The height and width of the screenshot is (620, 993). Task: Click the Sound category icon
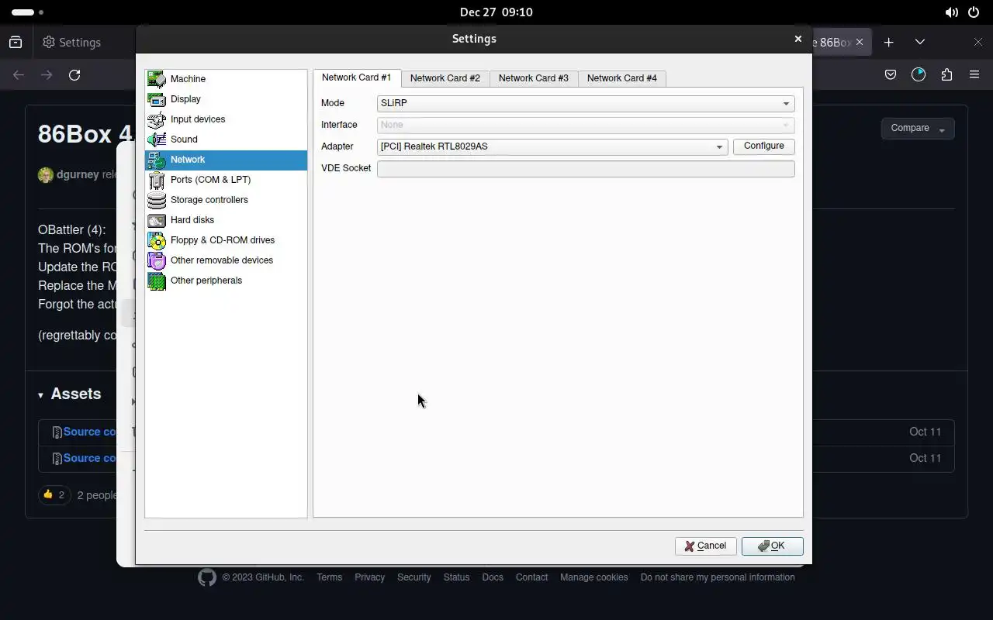(x=157, y=139)
